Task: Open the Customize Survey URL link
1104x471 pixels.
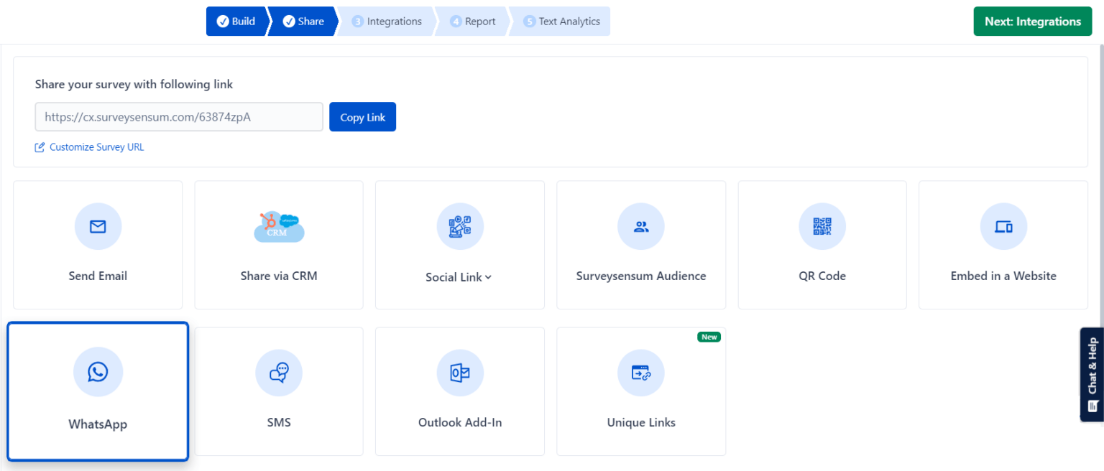Action: click(x=97, y=147)
